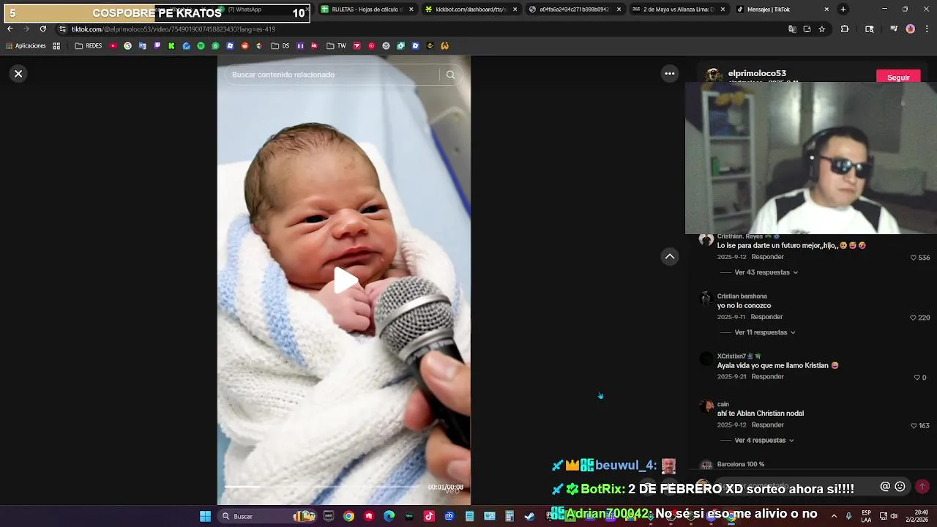The width and height of the screenshot is (937, 527).
Task: Open Twitch bookmark icon
Action: point(157,45)
